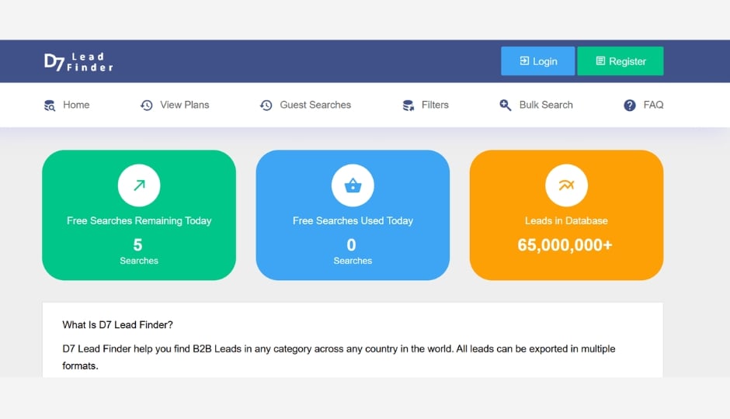730x419 pixels.
Task: Click the Free Searches Used Today label
Action: click(353, 220)
